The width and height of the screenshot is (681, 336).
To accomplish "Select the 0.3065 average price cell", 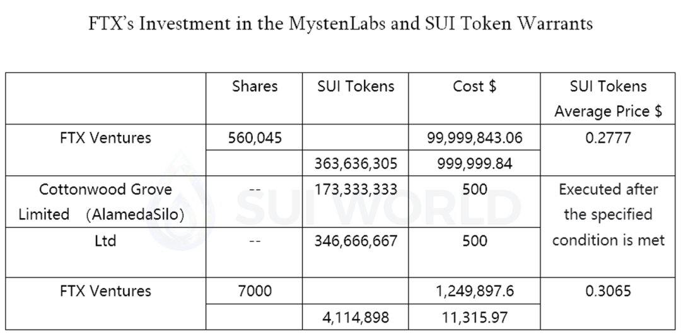I will (x=608, y=291).
